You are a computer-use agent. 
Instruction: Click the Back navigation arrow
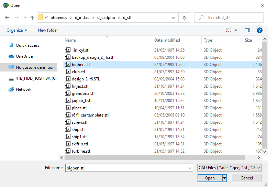coord(7,18)
